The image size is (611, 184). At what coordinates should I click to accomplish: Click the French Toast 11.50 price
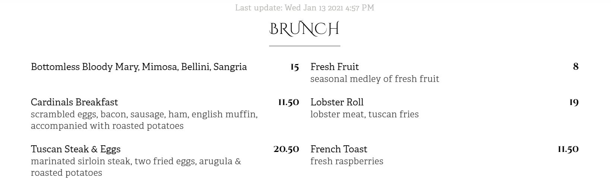(568, 149)
